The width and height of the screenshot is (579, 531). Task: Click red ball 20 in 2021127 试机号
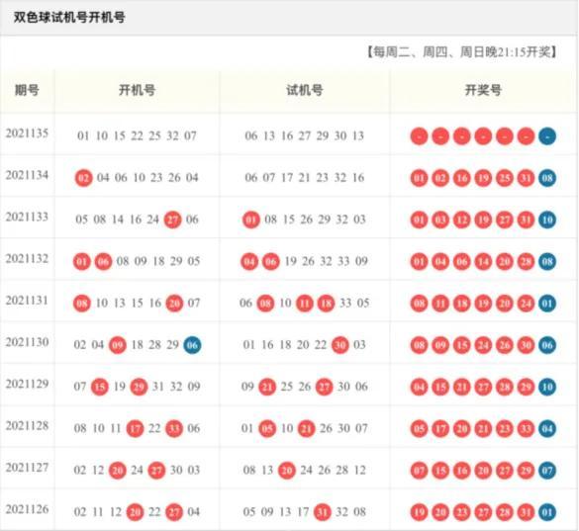pos(287,471)
